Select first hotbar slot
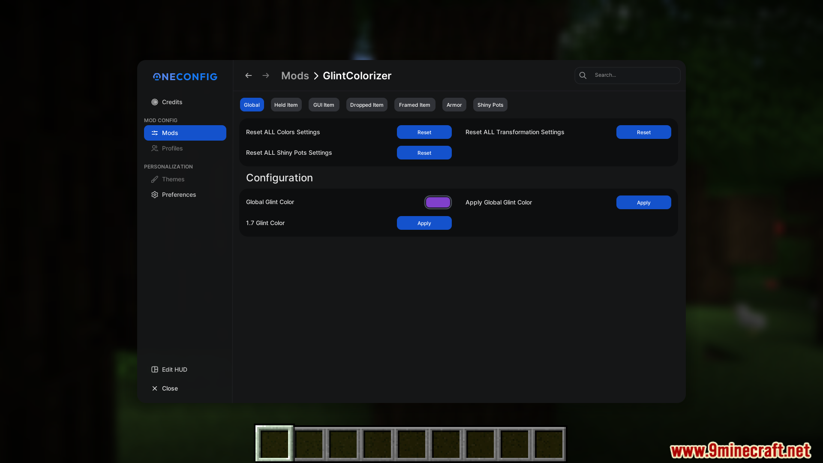 coord(274,444)
